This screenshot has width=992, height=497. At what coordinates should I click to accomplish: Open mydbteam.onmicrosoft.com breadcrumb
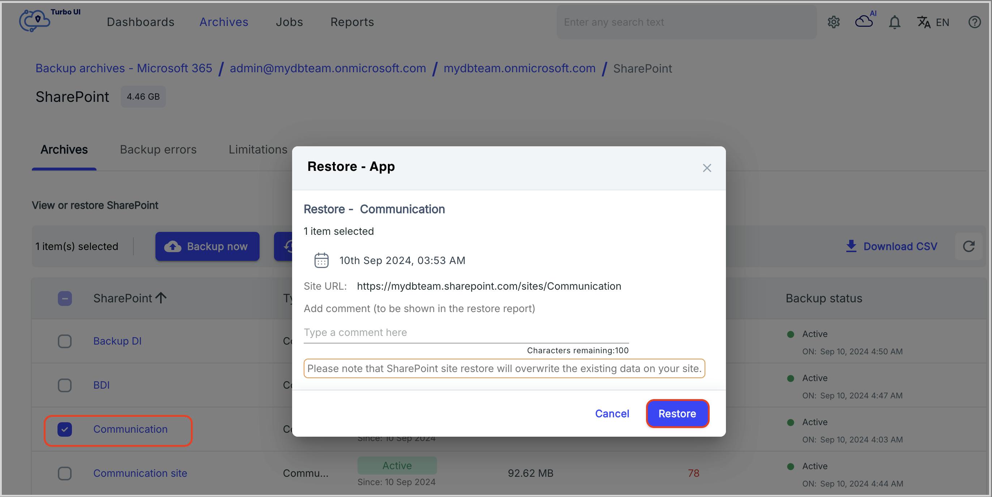click(x=519, y=68)
